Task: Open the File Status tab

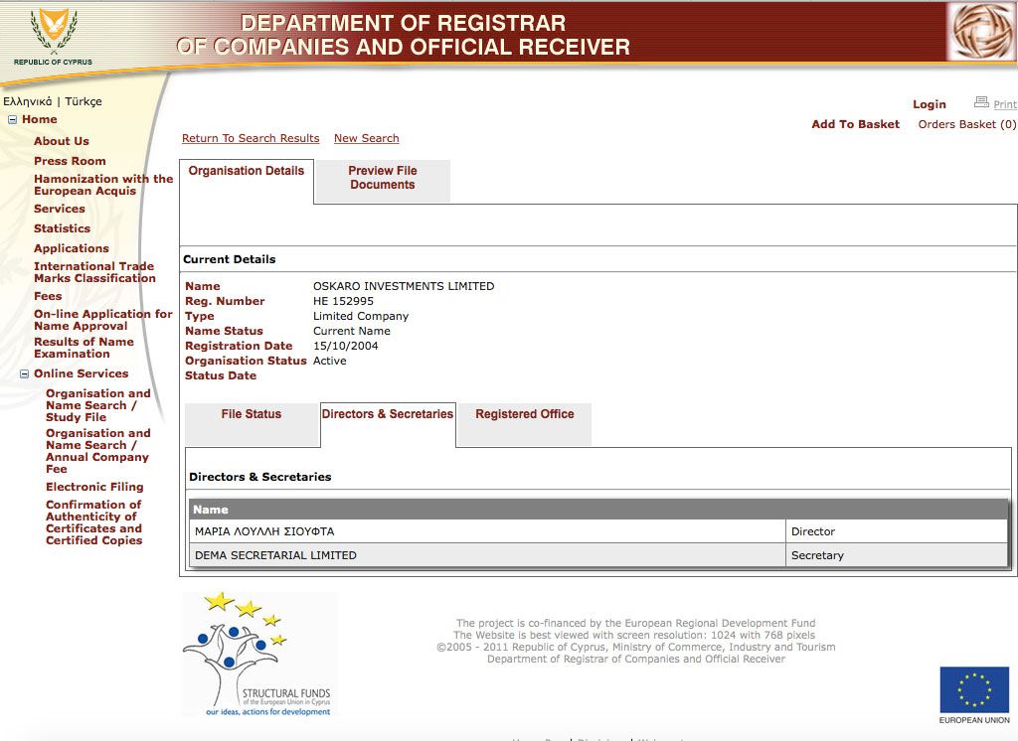Action: [x=251, y=415]
